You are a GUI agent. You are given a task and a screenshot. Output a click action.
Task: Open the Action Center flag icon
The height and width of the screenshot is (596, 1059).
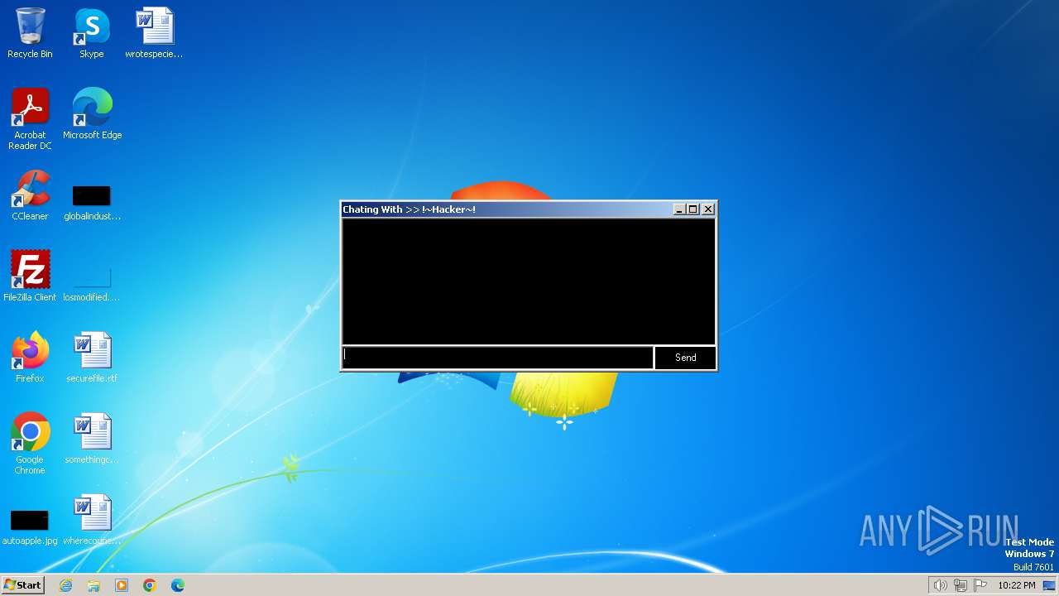pyautogui.click(x=980, y=585)
